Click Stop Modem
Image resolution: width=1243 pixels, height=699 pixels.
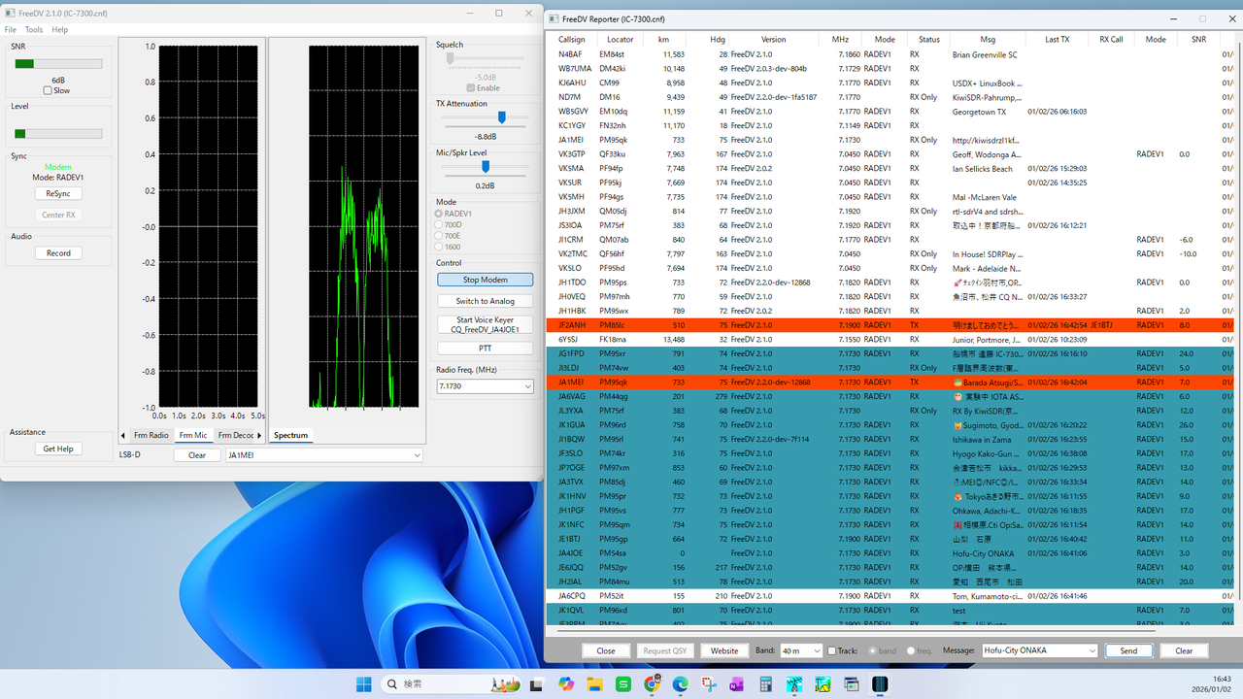coord(486,280)
